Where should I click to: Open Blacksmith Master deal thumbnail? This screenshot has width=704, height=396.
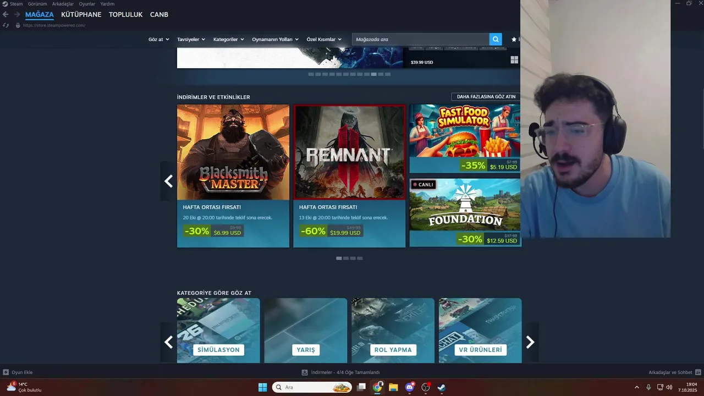pos(233,152)
